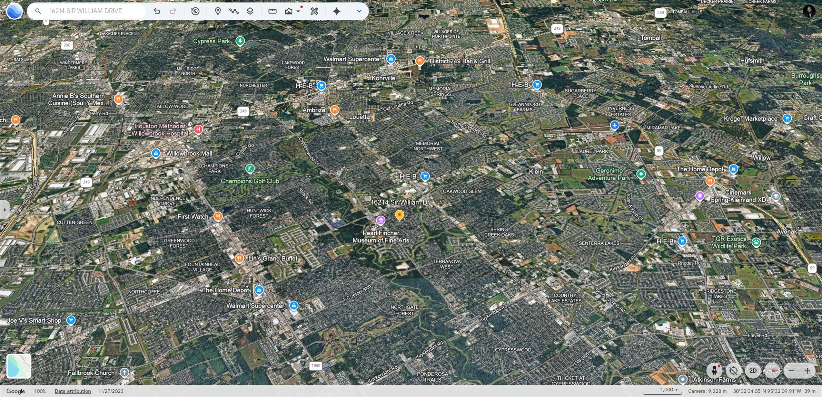
Task: Click the First Watch restaurant marker
Action: coord(218,216)
